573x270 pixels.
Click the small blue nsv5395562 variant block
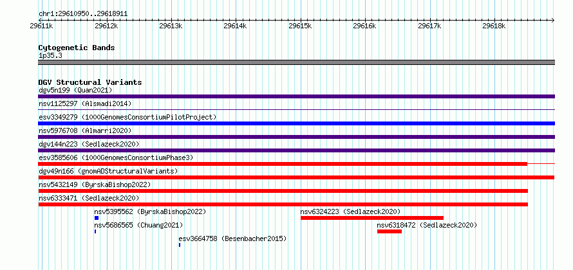click(97, 218)
